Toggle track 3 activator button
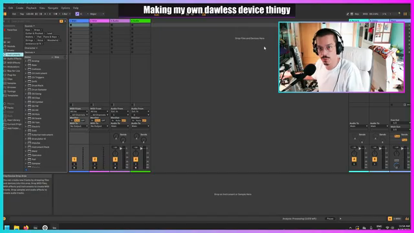The image size is (414, 233). tap(115, 159)
